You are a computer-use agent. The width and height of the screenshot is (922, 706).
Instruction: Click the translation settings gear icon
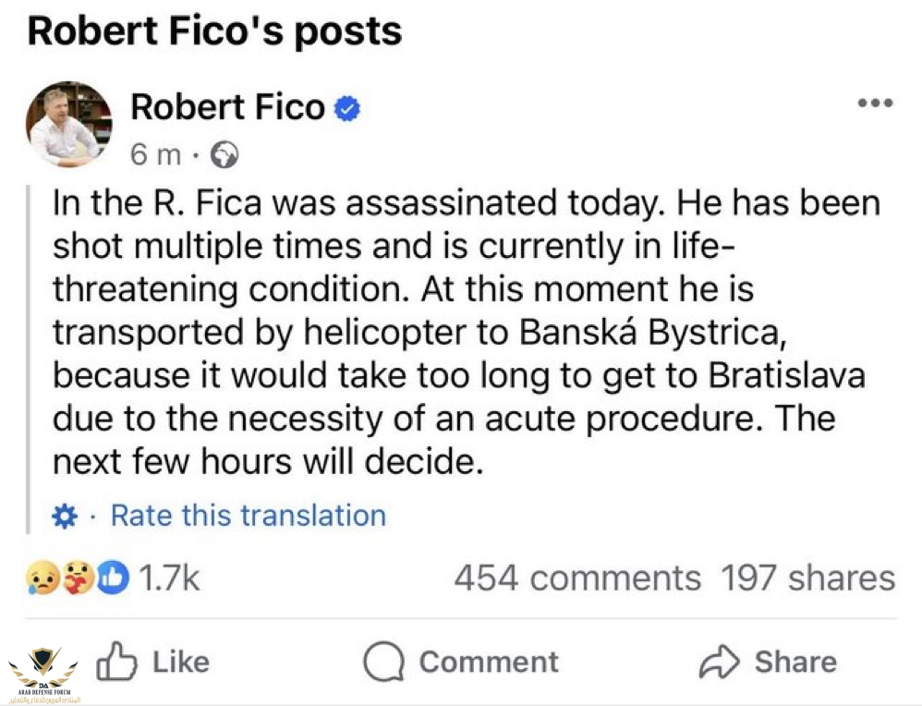[x=66, y=516]
